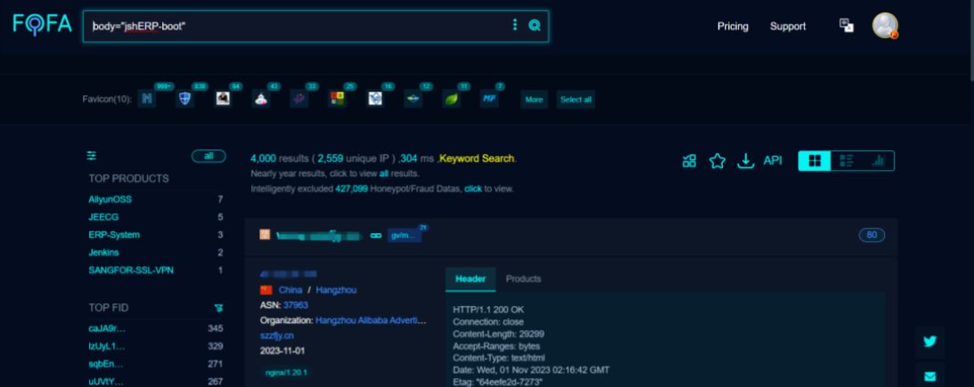Click the funnel icon next to TOP FID
974x387 pixels.
[218, 308]
